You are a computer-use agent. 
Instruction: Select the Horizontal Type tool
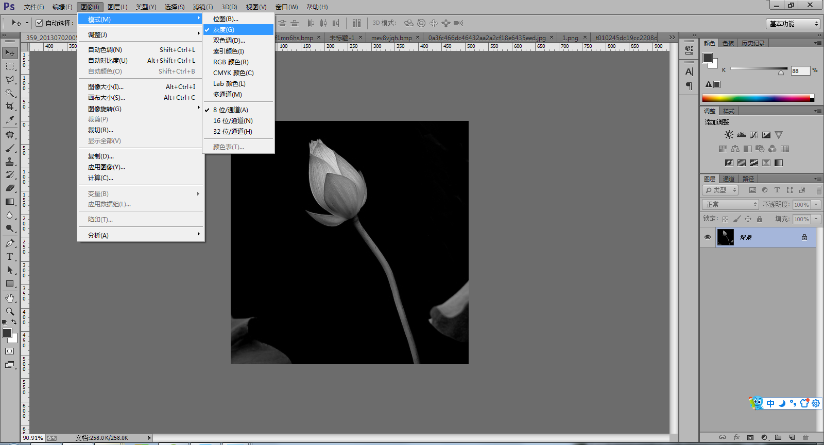(x=10, y=257)
